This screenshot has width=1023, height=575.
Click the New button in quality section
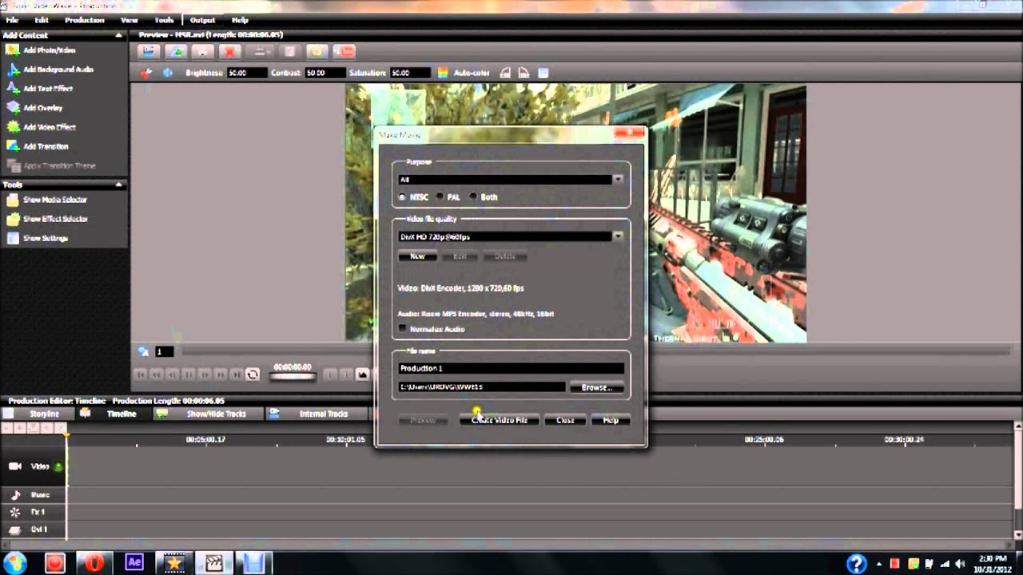417,256
